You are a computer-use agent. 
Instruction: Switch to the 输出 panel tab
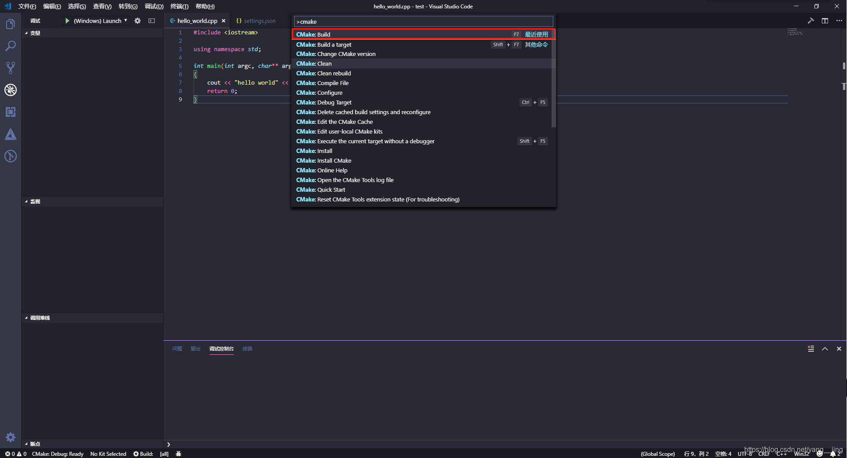[196, 349]
